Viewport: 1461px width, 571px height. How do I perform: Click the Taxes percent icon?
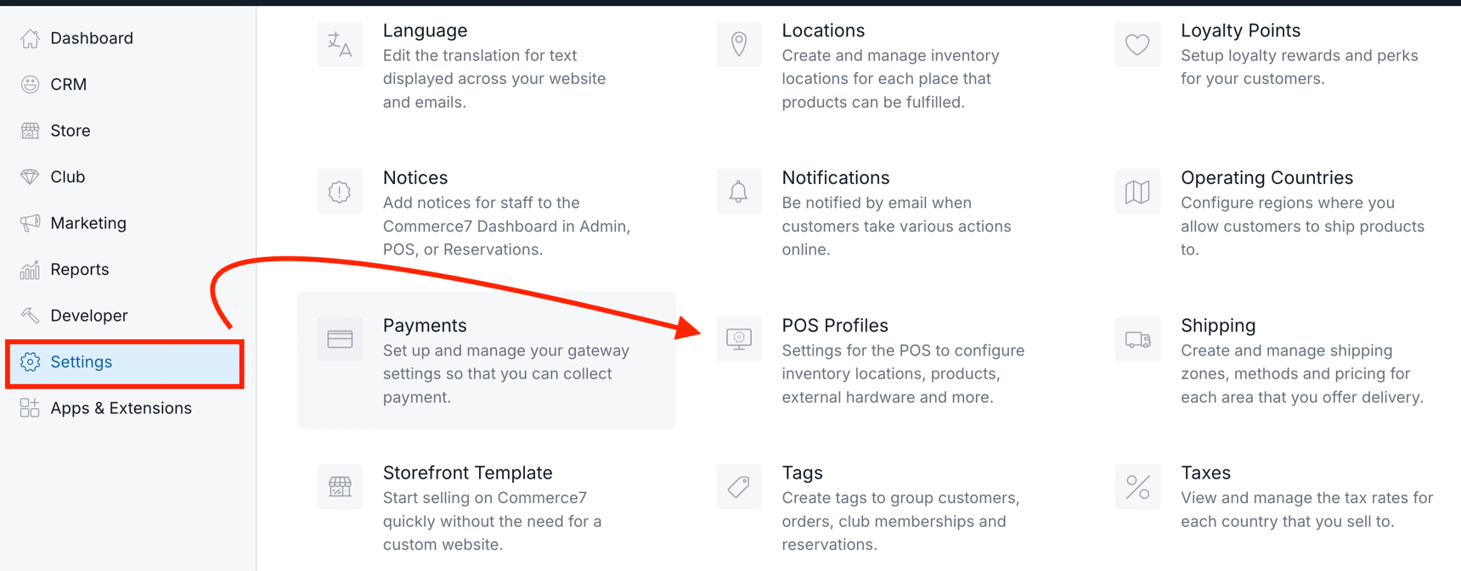point(1137,486)
